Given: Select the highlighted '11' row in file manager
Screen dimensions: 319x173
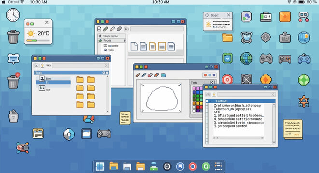Looking at the screenshot, I should pyautogui.click(x=53, y=82).
